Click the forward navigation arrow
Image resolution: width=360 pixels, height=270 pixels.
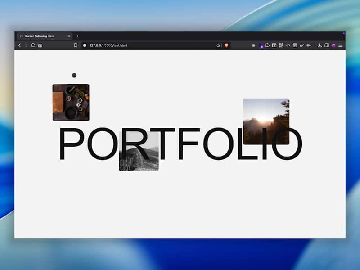click(x=26, y=45)
